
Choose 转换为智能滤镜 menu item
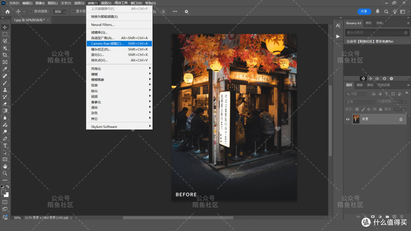119,16
